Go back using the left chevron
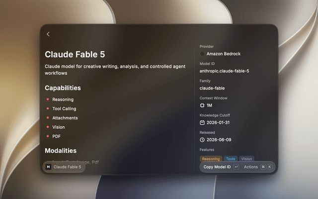 pyautogui.click(x=48, y=34)
